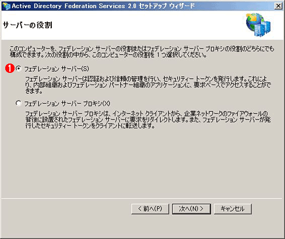This screenshot has height=239, width=285.
Task: Click the empty gray area below options
Action: 142,163
